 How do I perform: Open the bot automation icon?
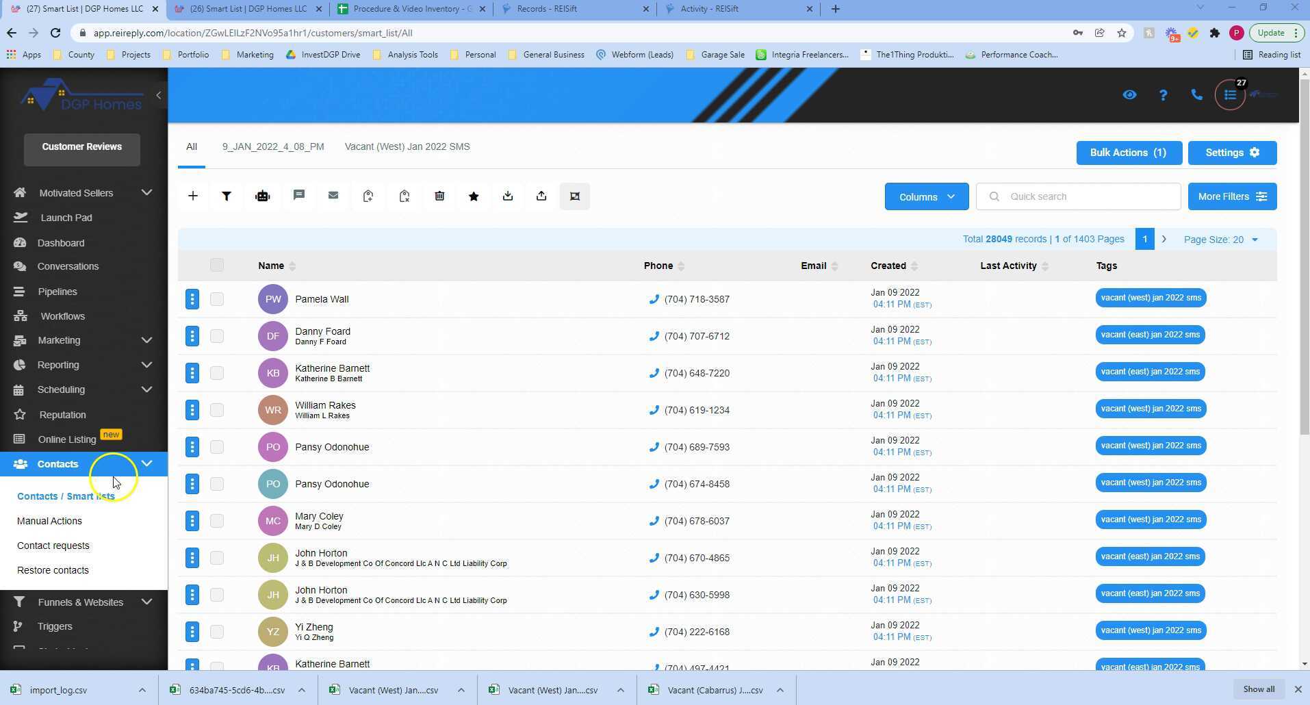[x=263, y=196]
